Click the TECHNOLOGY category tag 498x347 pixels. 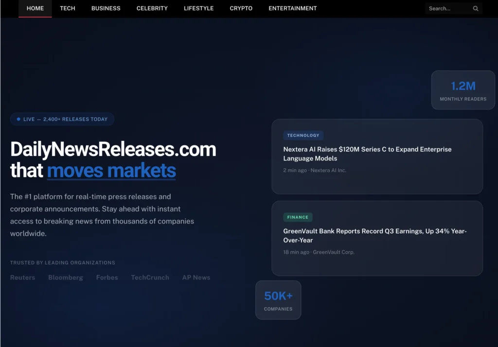[x=303, y=135]
